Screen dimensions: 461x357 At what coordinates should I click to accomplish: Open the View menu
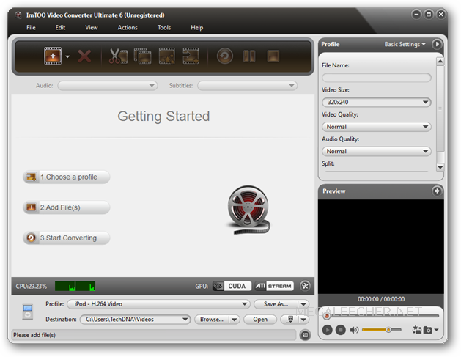[92, 28]
